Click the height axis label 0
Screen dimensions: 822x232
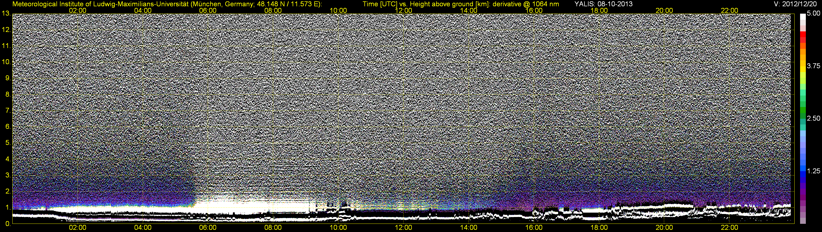pos(8,224)
